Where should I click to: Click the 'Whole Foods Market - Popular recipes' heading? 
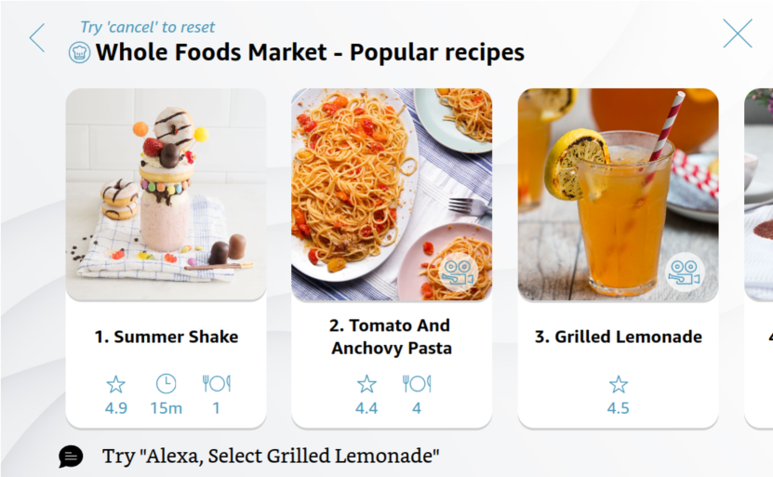coord(310,53)
